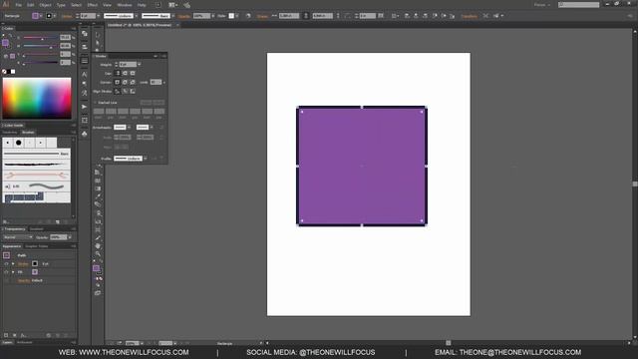
Task: Select the Hand tool
Action: click(98, 246)
